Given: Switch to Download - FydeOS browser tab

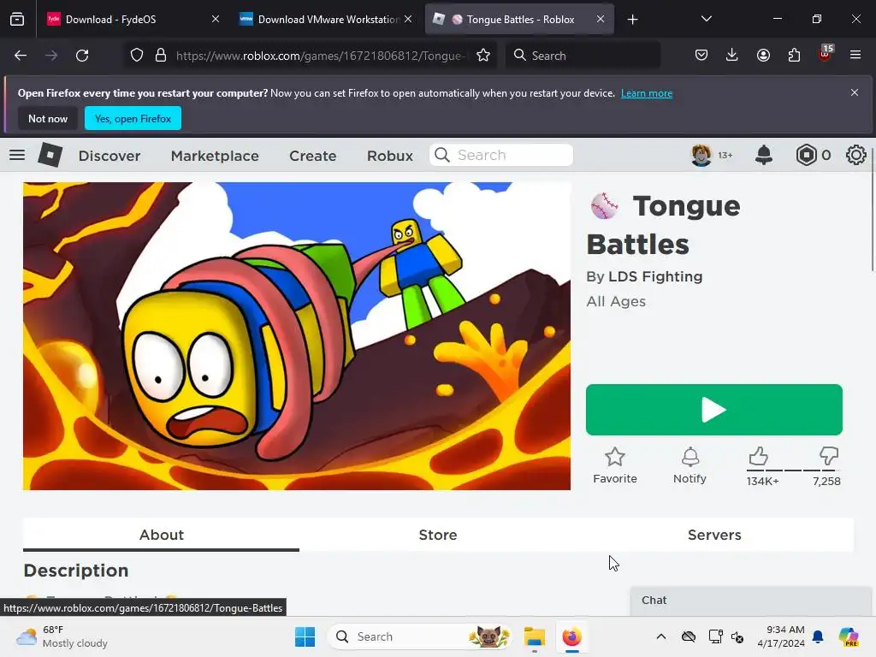Looking at the screenshot, I should (133, 20).
